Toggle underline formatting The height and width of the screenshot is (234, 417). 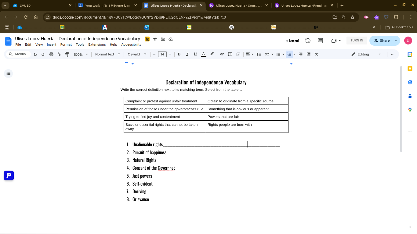click(195, 54)
